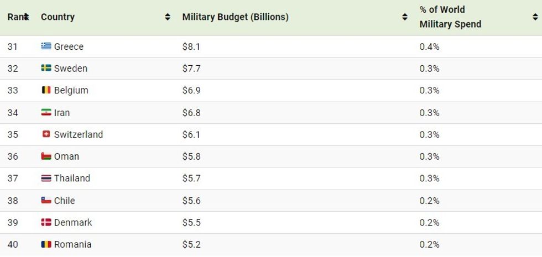Screen dimensions: 542x257
Task: Click the Iran flag icon
Action: point(46,112)
